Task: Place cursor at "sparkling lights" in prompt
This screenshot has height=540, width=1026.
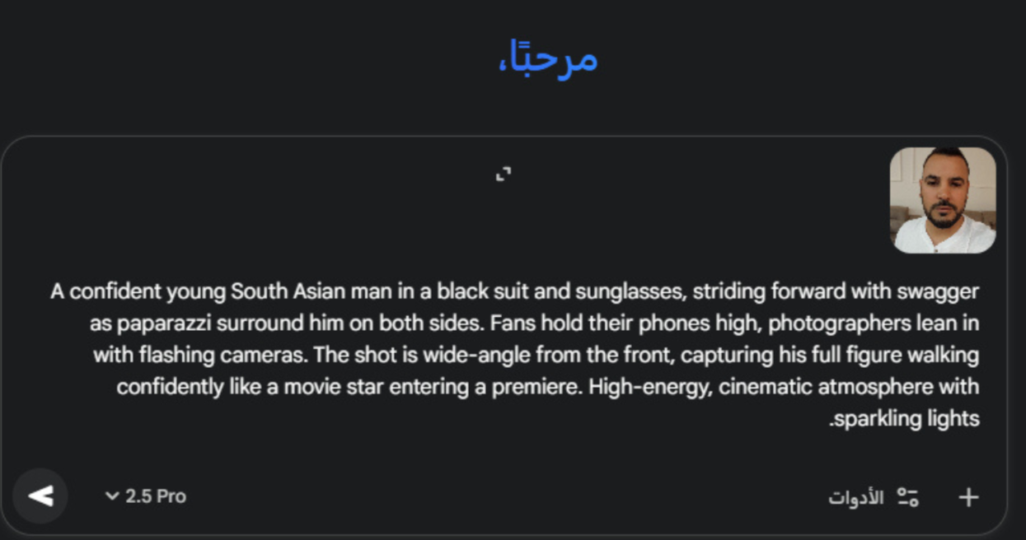Action: pos(908,419)
